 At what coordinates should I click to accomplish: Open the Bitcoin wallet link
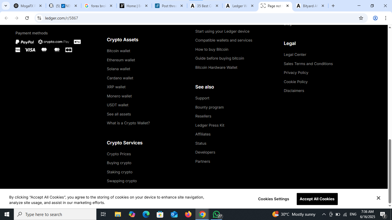pyautogui.click(x=119, y=51)
